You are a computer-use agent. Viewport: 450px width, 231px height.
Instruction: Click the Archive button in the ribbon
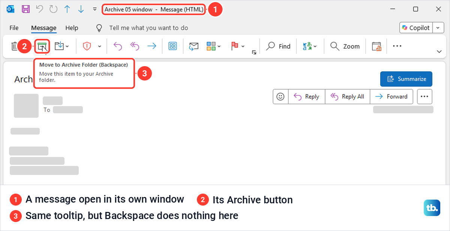[x=42, y=47]
